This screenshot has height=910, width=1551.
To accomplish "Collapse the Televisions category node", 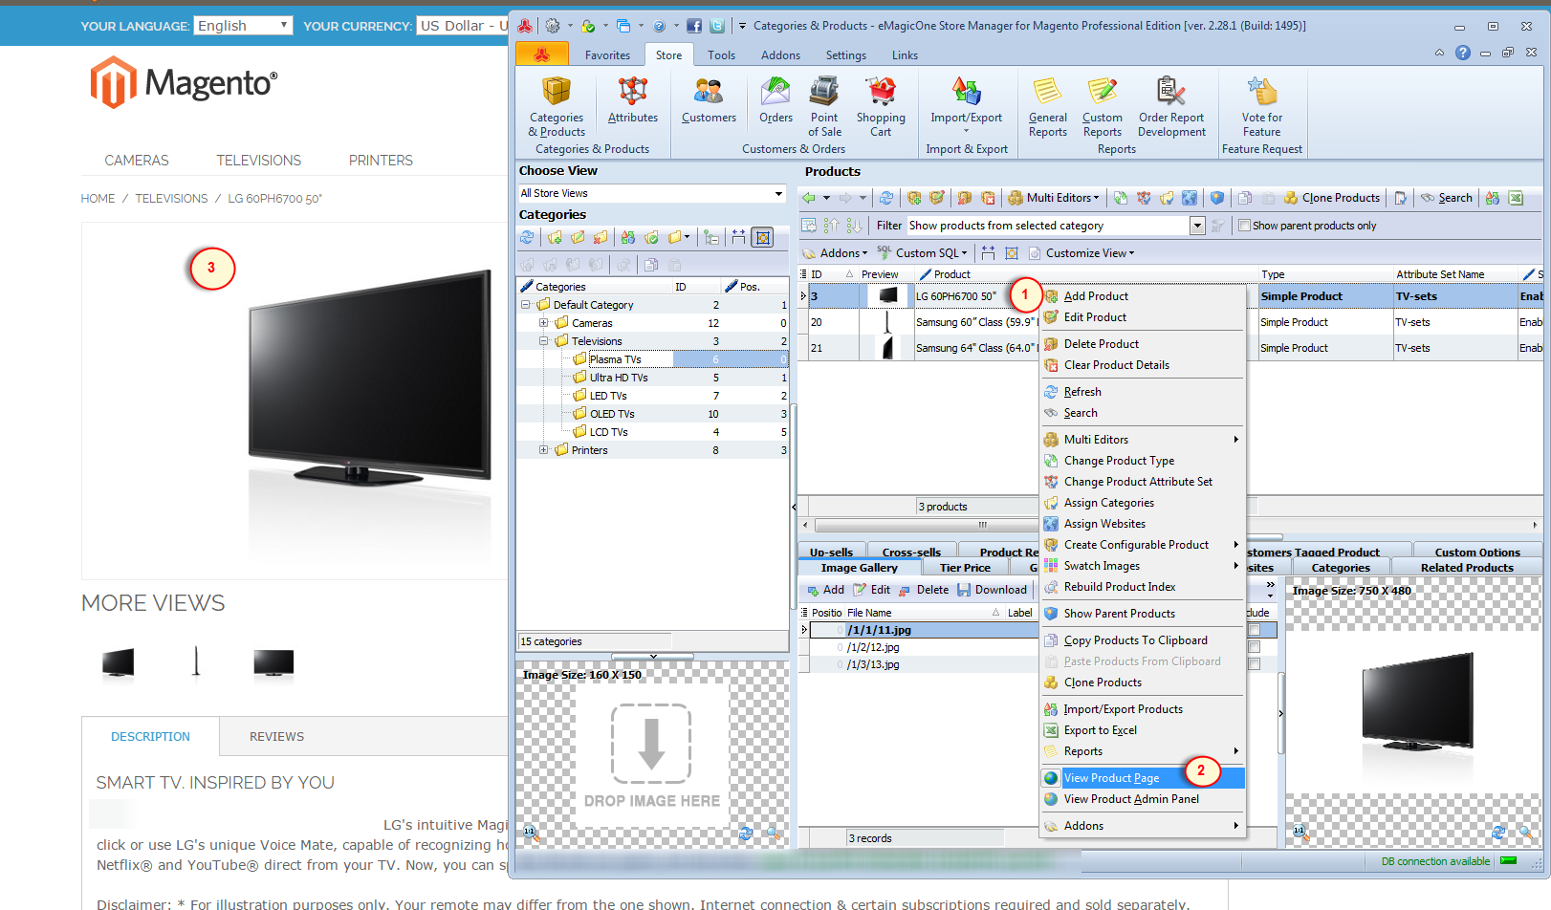I will pos(543,341).
